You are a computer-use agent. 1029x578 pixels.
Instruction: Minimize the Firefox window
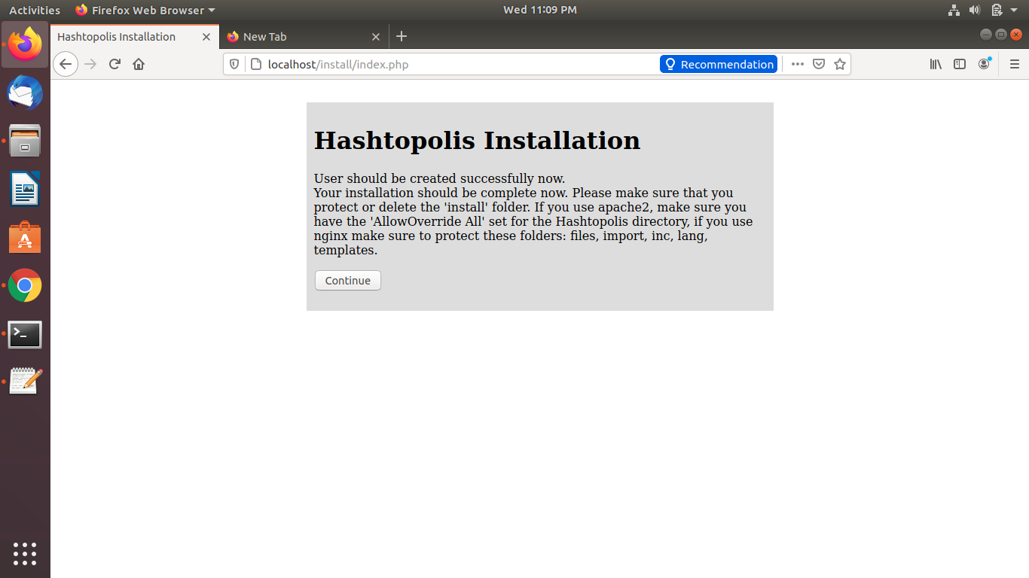click(985, 35)
